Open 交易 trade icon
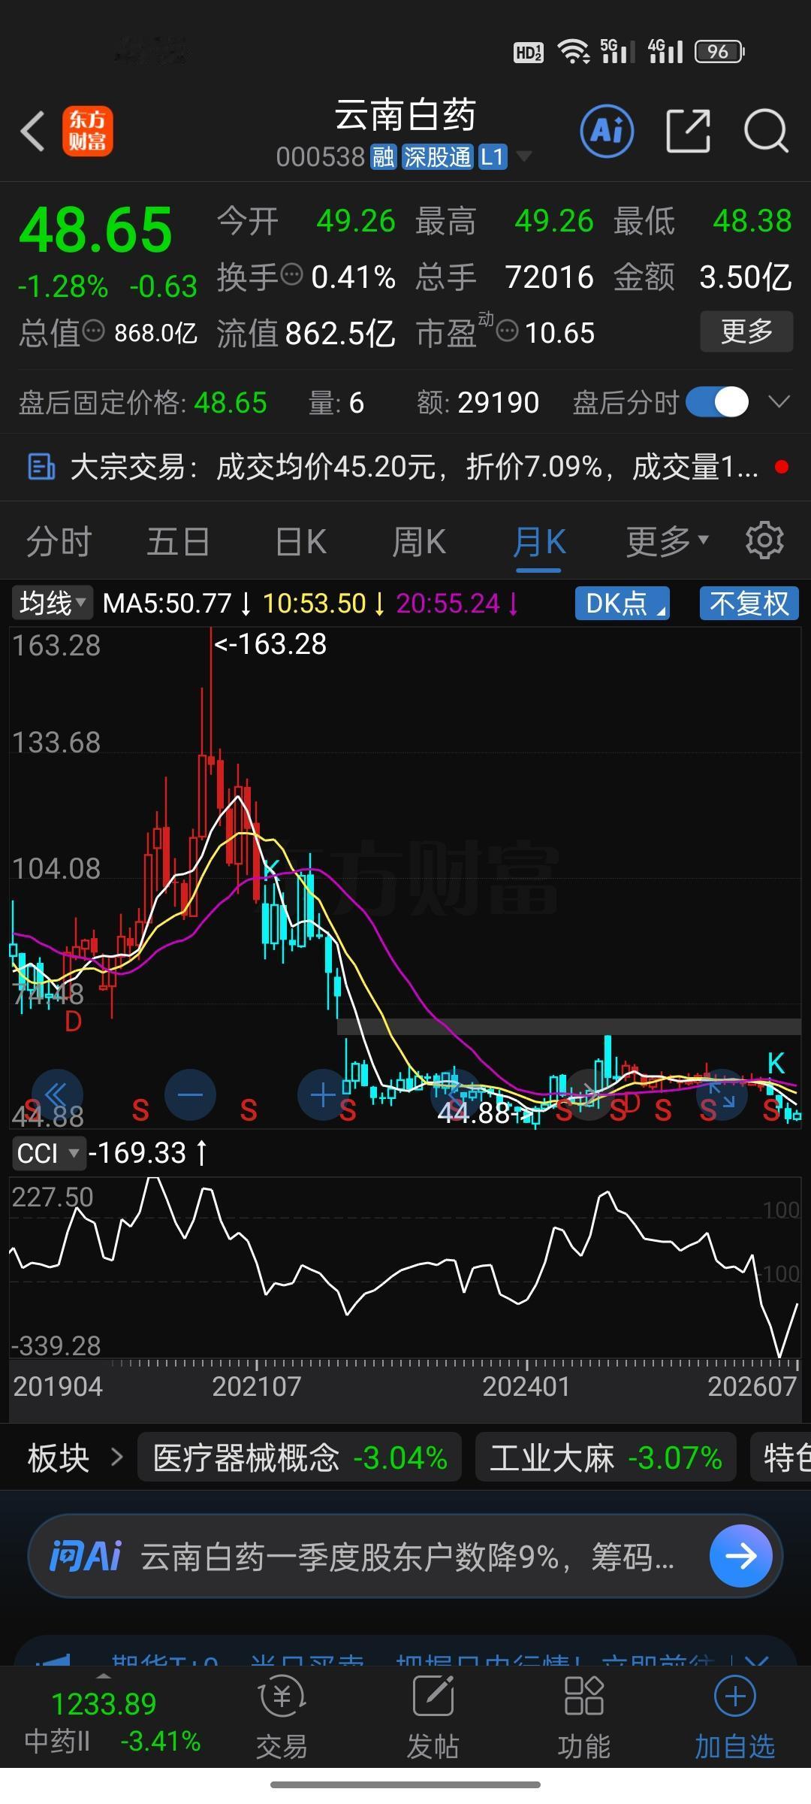The width and height of the screenshot is (811, 1804). coord(282,1697)
